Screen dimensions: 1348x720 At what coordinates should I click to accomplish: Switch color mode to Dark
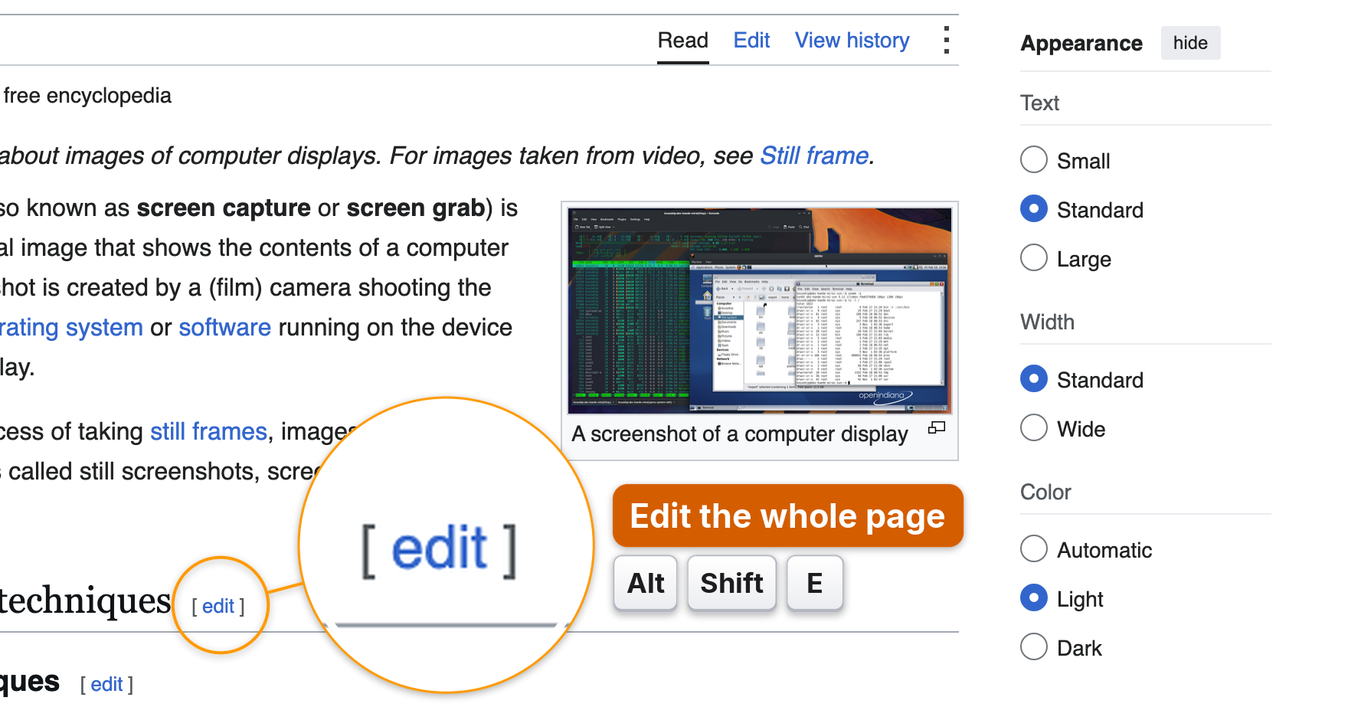coord(1033,647)
